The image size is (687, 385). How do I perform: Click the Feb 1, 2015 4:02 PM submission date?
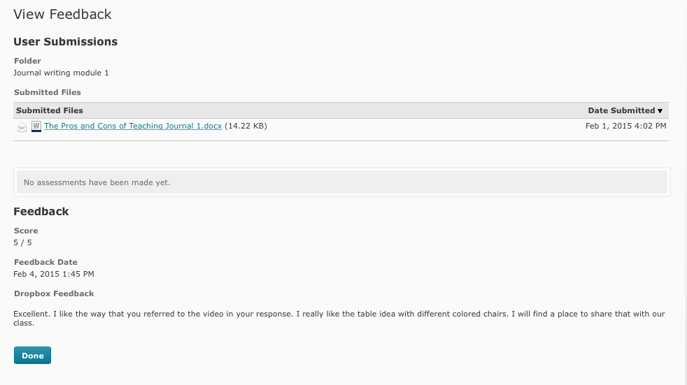625,126
